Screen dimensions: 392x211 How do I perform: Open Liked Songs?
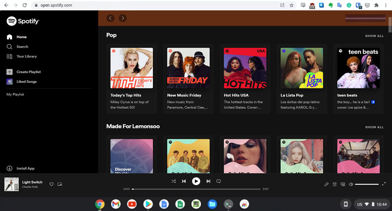27,81
